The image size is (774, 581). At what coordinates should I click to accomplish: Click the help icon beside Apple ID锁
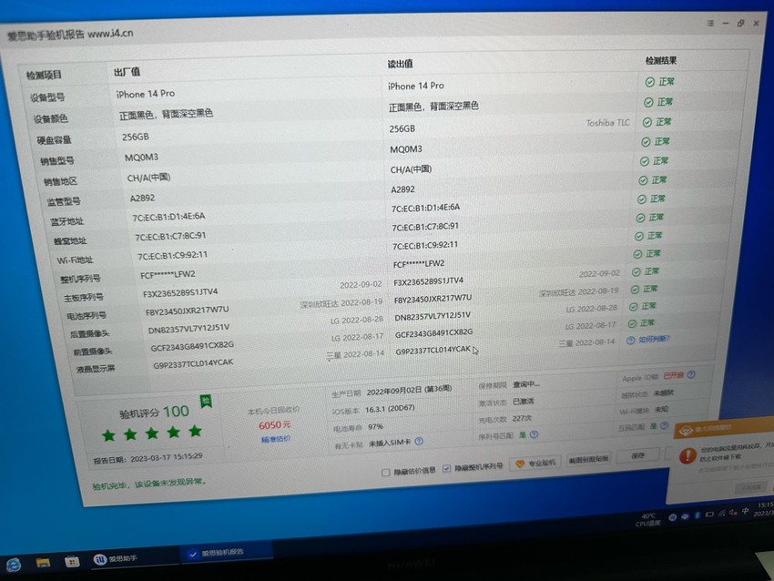(691, 374)
